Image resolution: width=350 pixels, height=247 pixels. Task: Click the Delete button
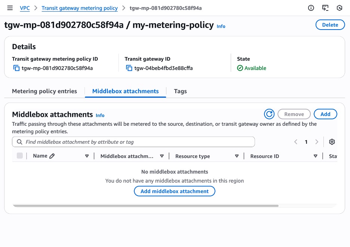[330, 25]
